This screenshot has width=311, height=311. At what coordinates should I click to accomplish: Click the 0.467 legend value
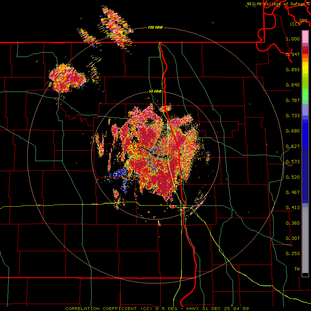(x=293, y=192)
